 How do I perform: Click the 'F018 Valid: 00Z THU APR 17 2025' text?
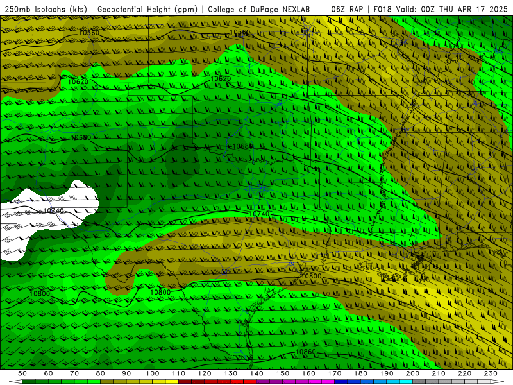coord(441,9)
